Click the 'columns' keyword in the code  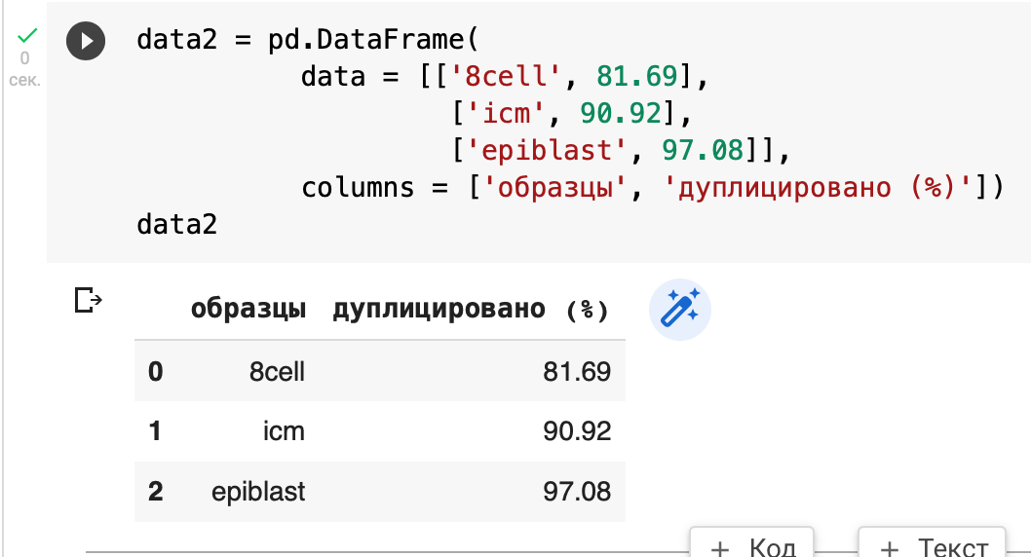[358, 188]
